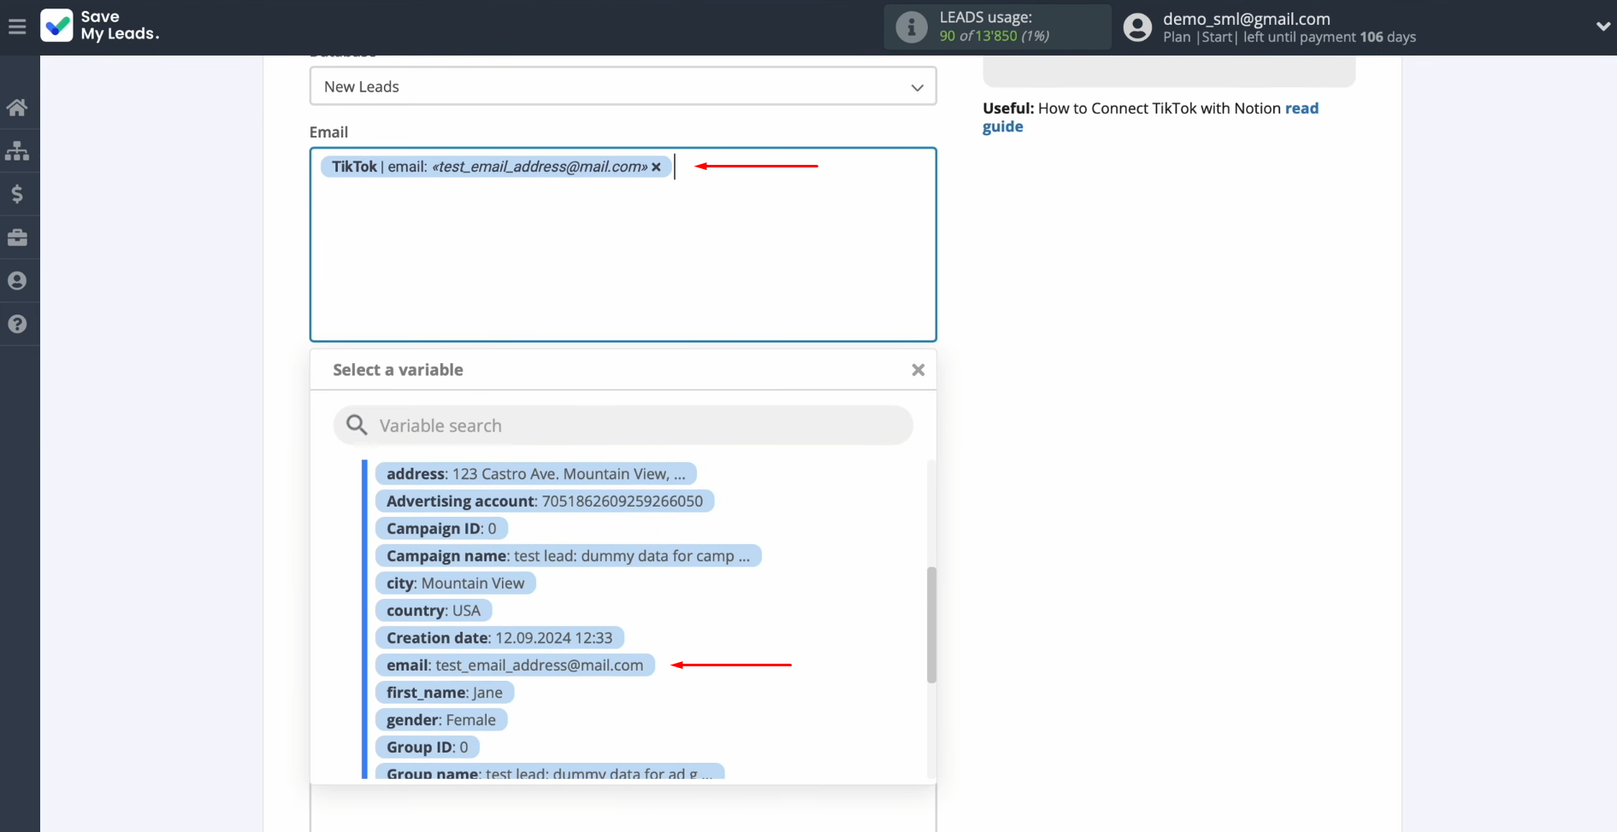Select the Campaign name variable
Screen dimensions: 1617x832
coord(568,556)
